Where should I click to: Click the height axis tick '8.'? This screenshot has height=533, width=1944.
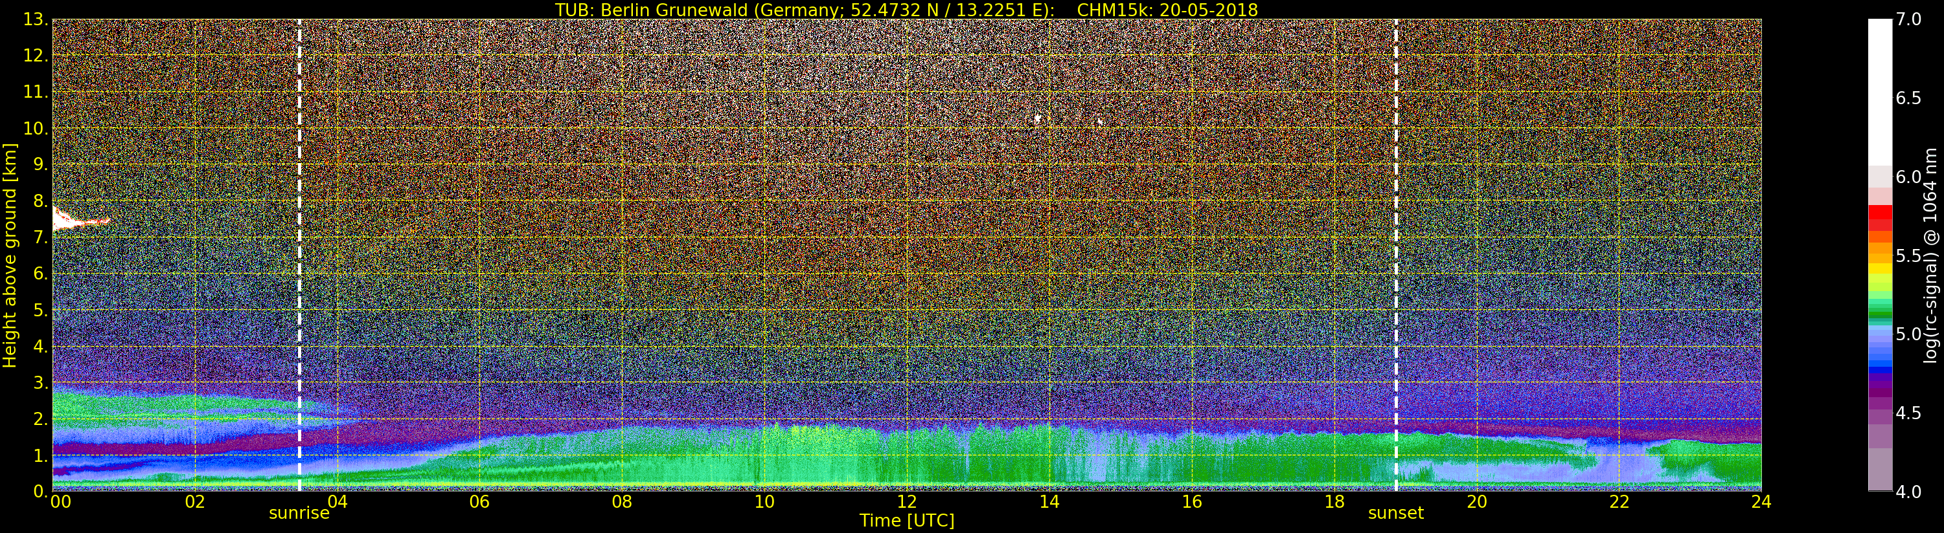41,201
